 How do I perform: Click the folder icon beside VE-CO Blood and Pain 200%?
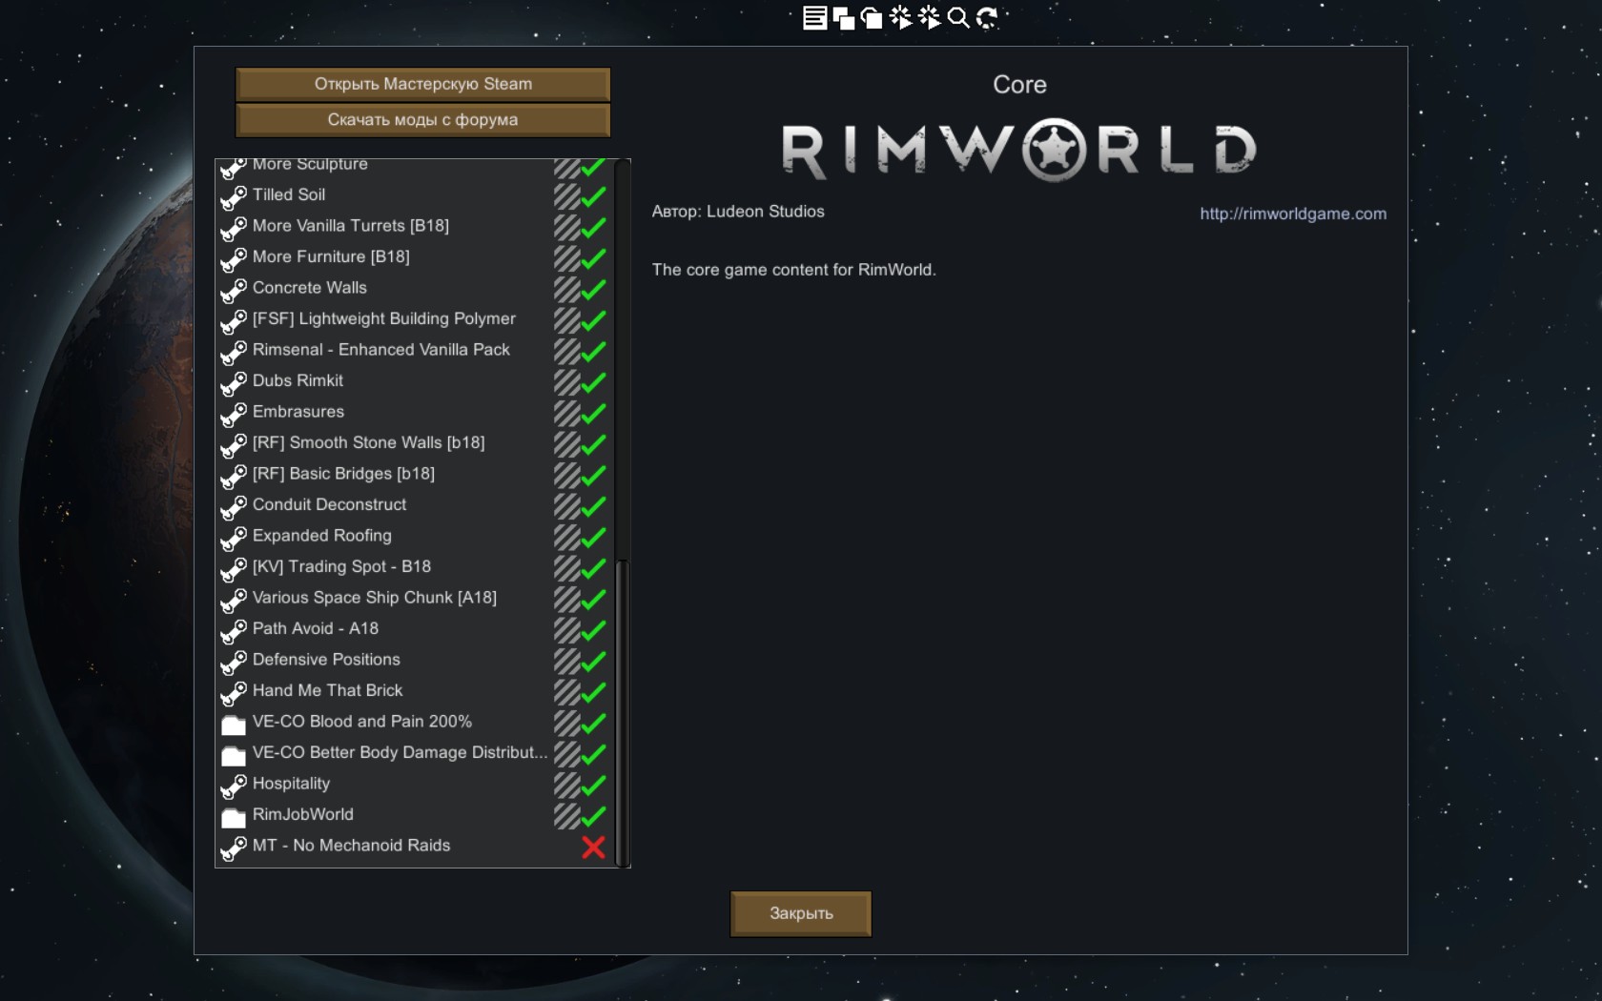(234, 725)
